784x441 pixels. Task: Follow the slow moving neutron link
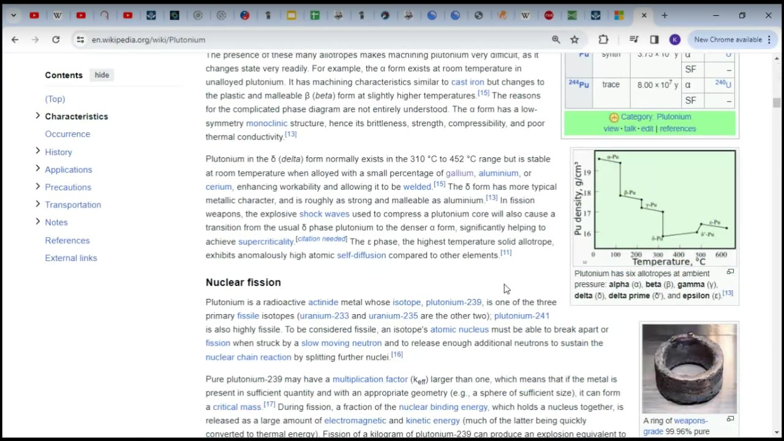pos(341,343)
